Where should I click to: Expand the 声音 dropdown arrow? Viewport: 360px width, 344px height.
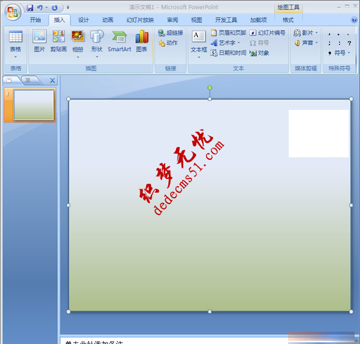(316, 43)
